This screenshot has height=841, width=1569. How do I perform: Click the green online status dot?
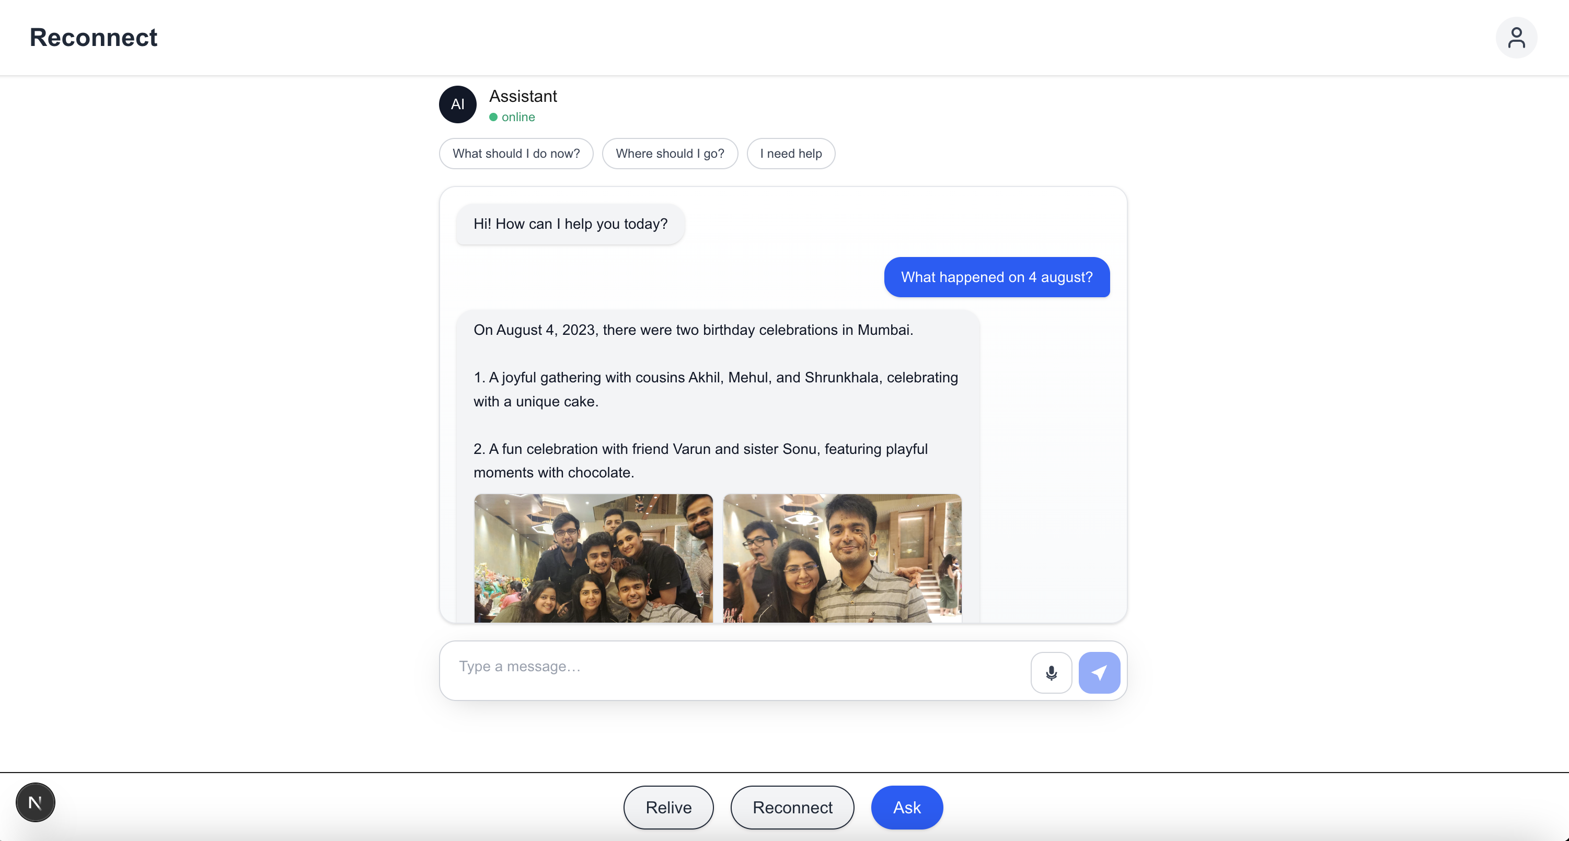click(x=493, y=117)
